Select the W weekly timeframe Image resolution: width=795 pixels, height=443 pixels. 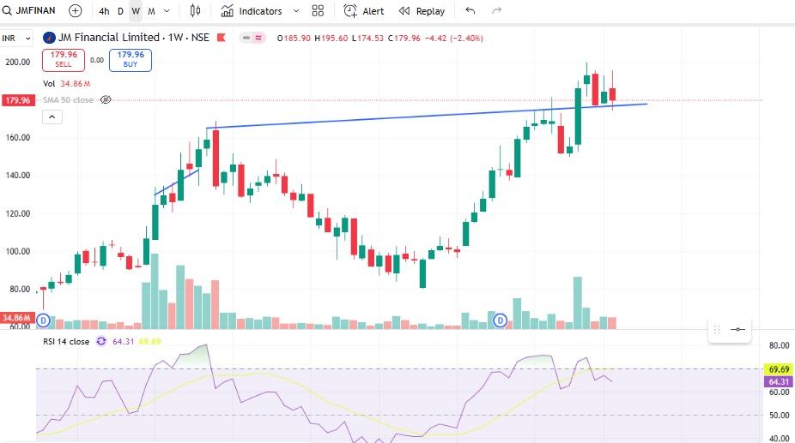pyautogui.click(x=136, y=11)
